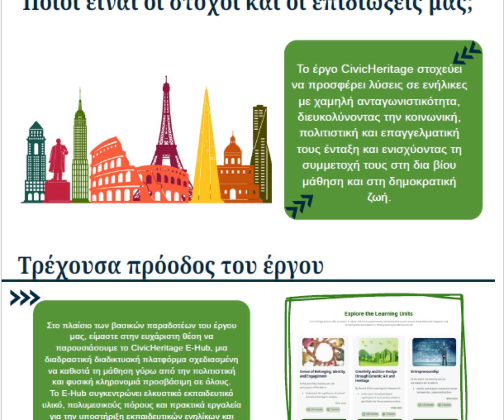Select "Sense of Belonging, Identity and Engagement" title
The height and width of the screenshot is (420, 504).
point(323,374)
